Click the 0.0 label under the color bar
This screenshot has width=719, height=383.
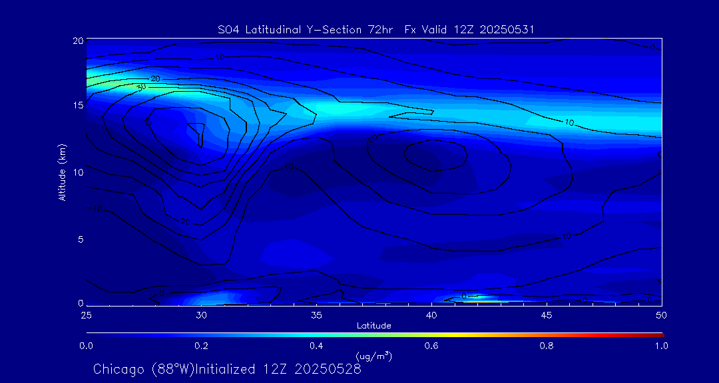87,346
